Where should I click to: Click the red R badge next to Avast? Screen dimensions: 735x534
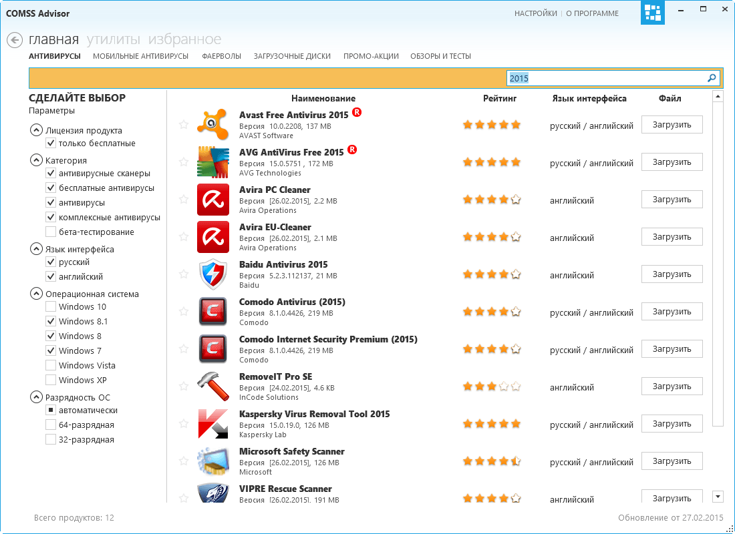357,112
